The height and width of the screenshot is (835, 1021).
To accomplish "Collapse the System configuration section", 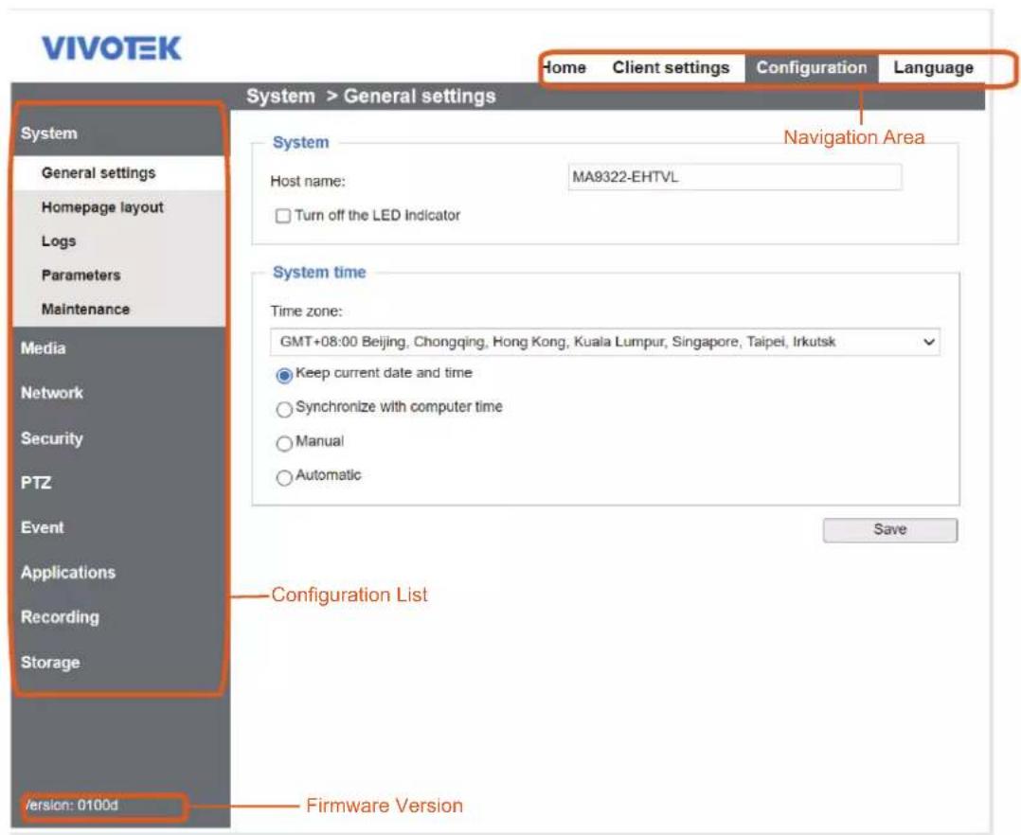I will coord(49,133).
